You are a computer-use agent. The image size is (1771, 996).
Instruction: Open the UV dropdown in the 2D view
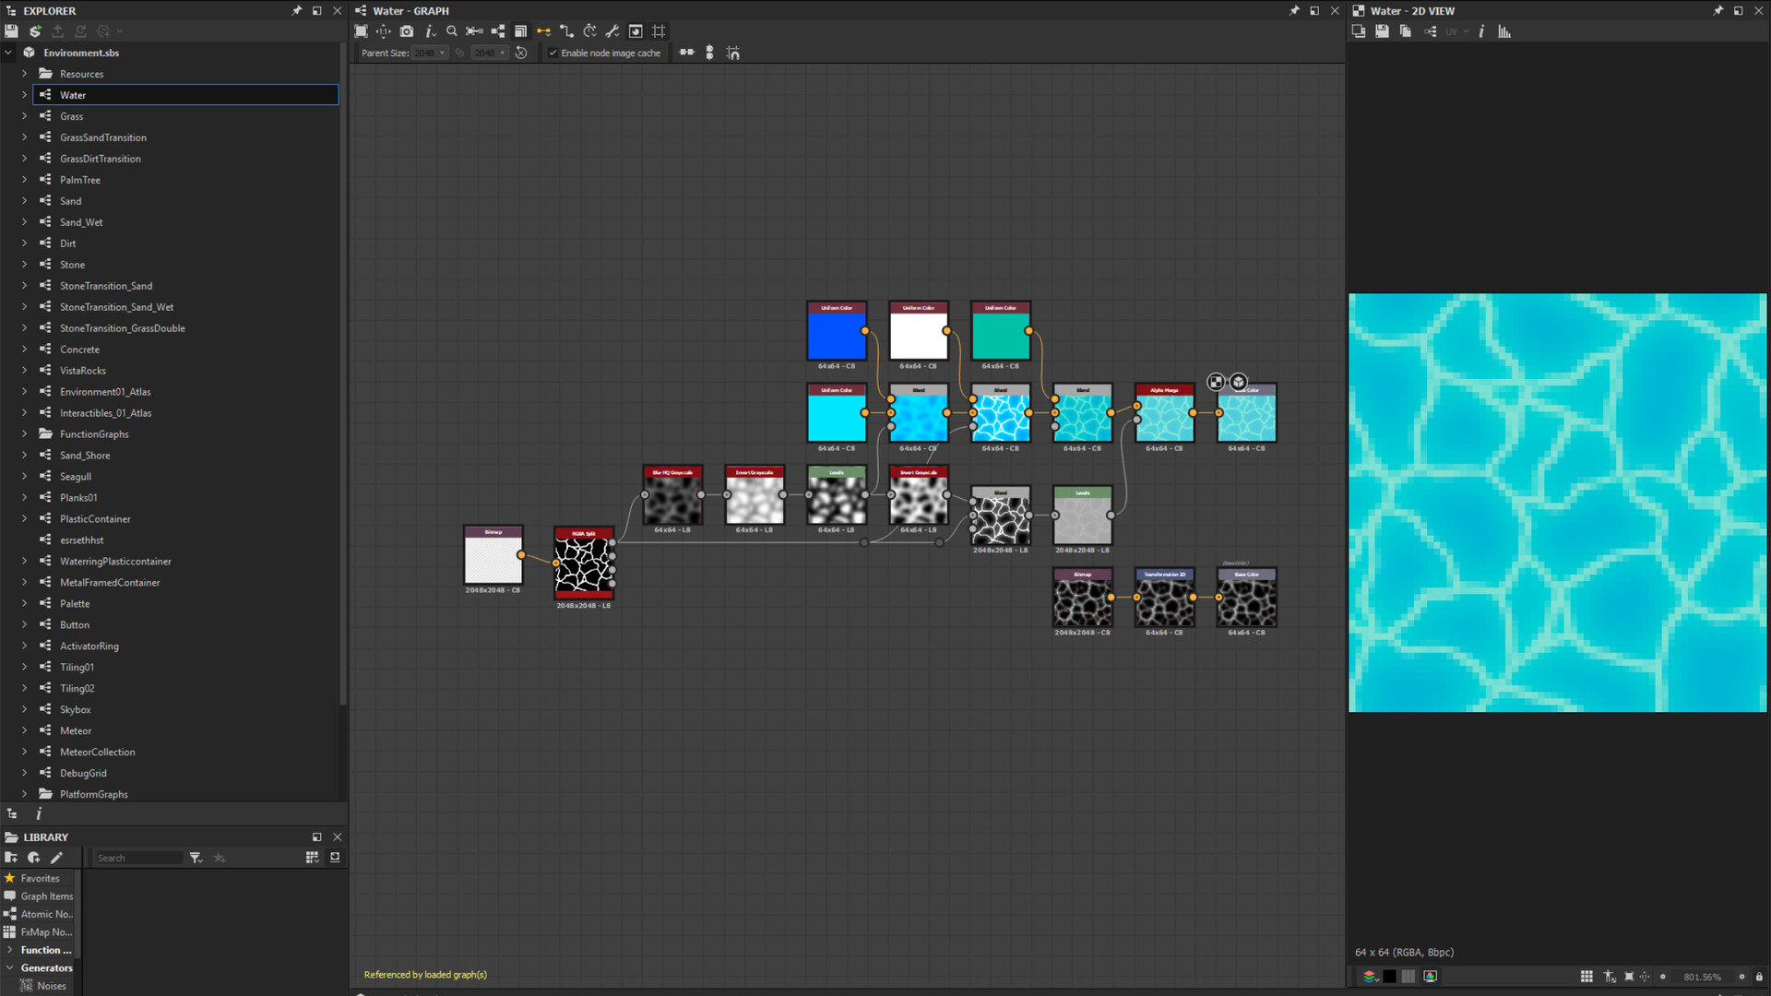click(x=1457, y=31)
